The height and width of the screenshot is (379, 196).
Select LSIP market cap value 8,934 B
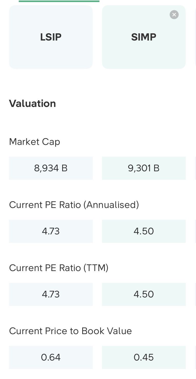coord(51,168)
